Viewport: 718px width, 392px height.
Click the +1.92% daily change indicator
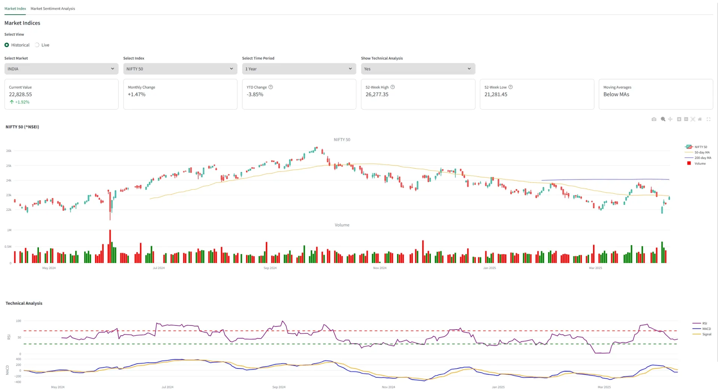19,102
